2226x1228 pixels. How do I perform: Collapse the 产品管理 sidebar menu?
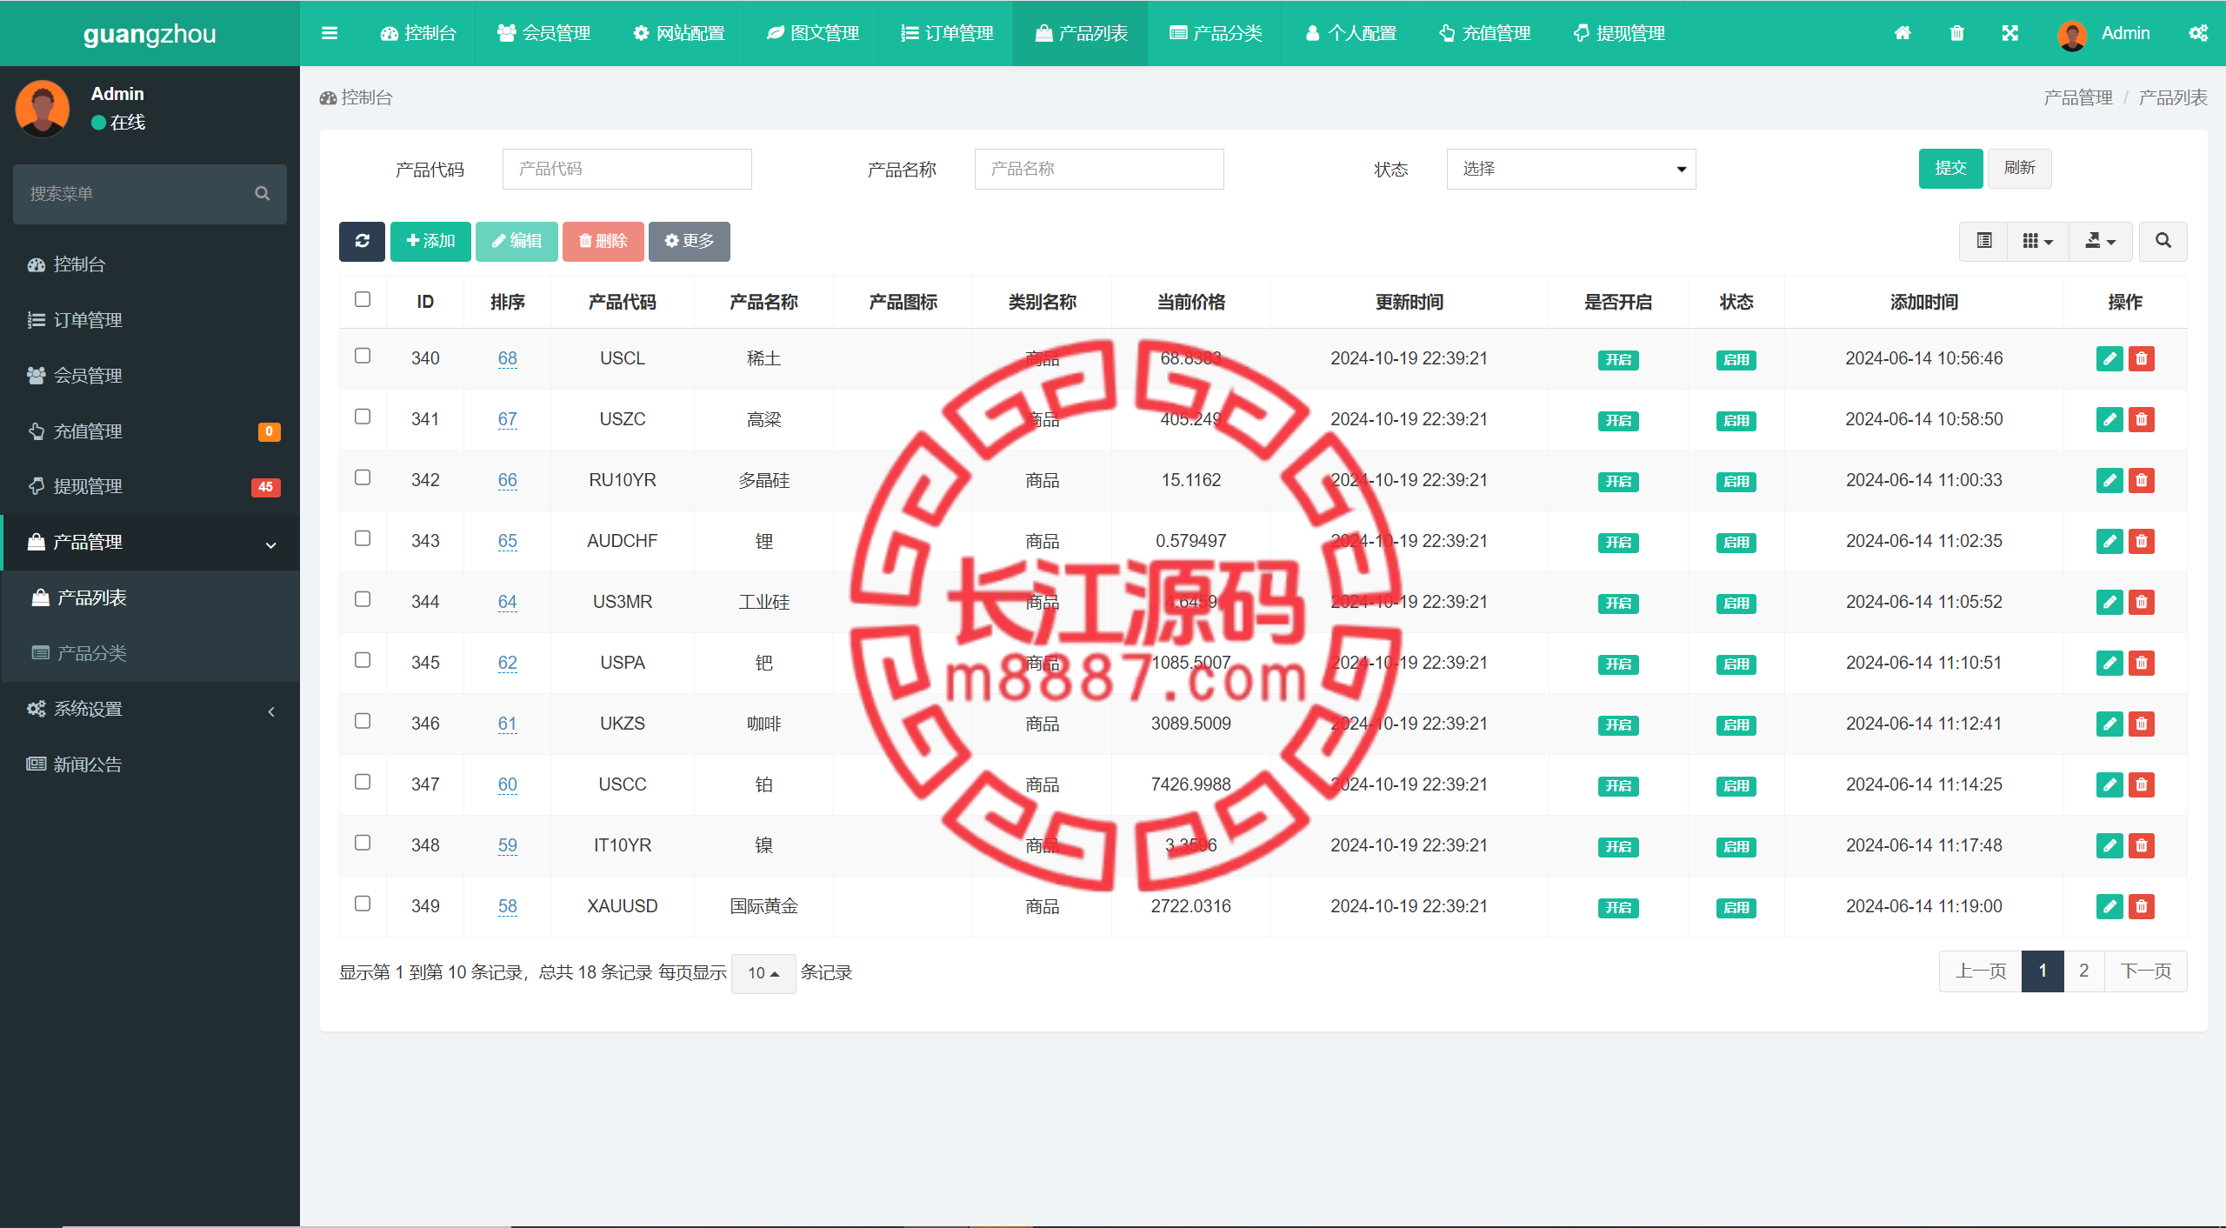(x=151, y=543)
